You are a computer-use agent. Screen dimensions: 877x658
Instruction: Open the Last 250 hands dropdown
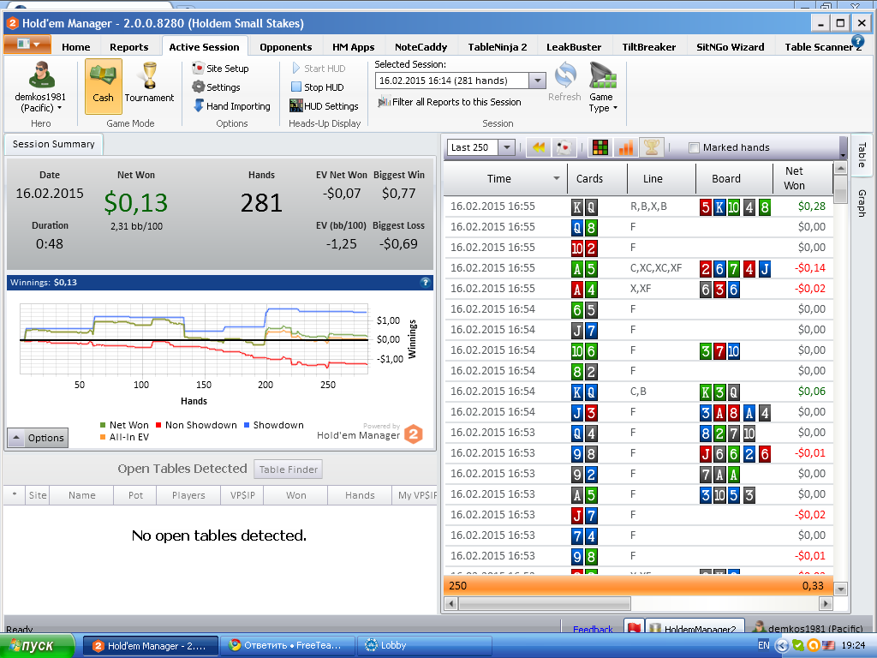tap(507, 147)
